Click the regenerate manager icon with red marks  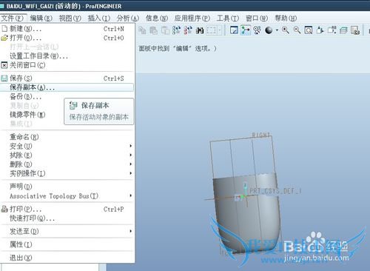pyautogui.click(x=188, y=30)
